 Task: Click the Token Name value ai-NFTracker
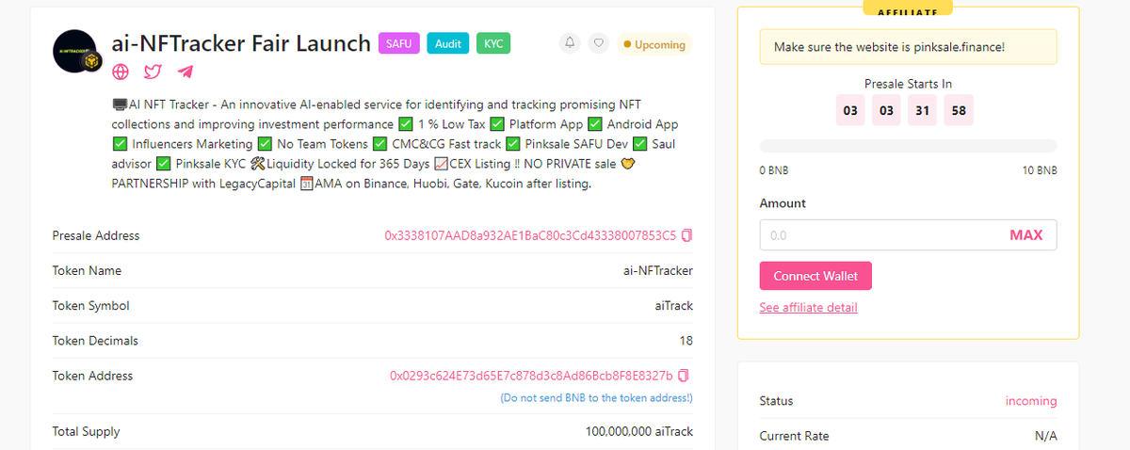coord(658,270)
